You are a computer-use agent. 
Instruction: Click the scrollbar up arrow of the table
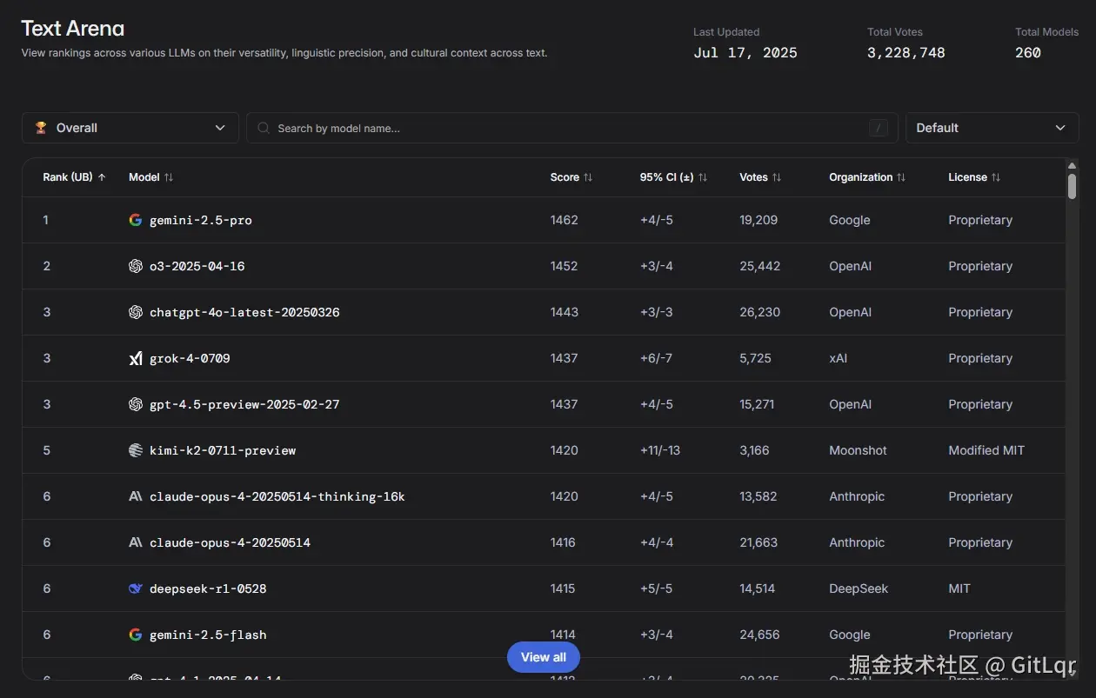point(1073,165)
